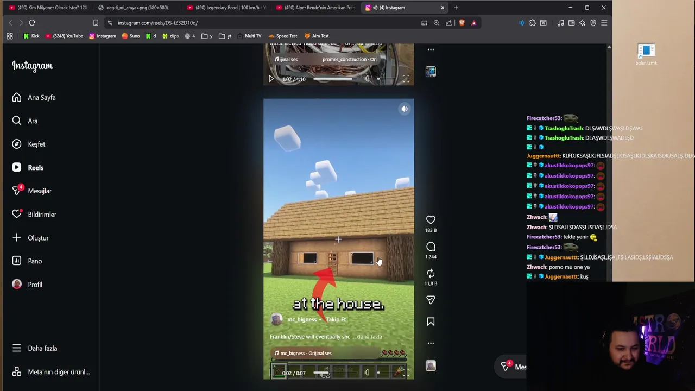
Task: Open the extensions puzzle icon
Action: [x=533, y=23]
